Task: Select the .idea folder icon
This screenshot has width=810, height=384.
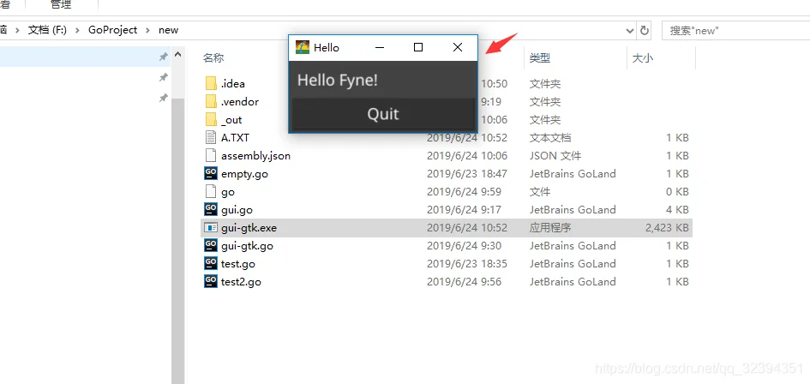Action: click(x=211, y=84)
